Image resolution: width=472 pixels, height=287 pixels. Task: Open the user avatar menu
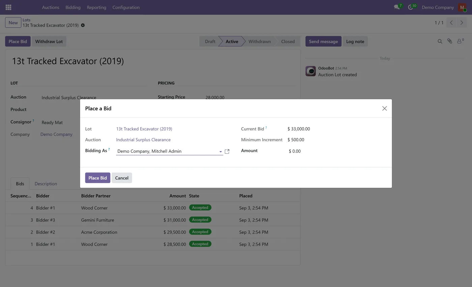coord(462,7)
